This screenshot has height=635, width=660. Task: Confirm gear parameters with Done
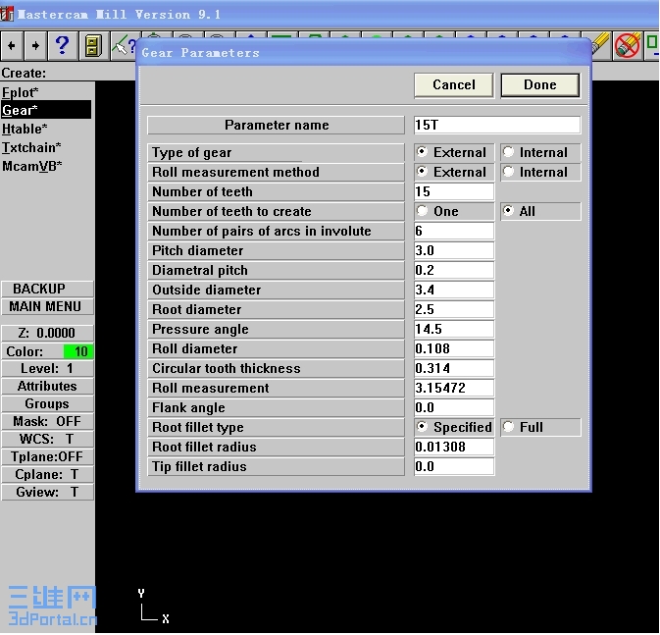[540, 85]
